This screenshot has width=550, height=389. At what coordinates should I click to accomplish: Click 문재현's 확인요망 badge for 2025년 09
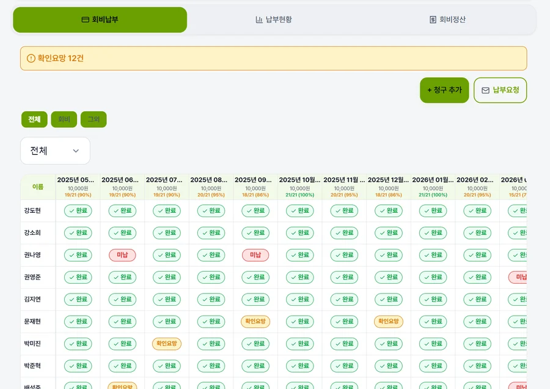255,321
